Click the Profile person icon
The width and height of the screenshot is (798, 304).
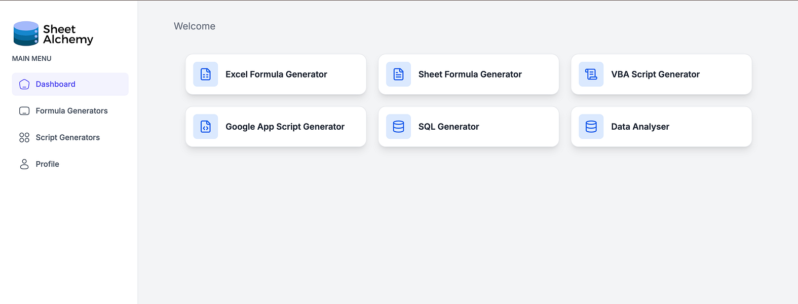click(24, 164)
